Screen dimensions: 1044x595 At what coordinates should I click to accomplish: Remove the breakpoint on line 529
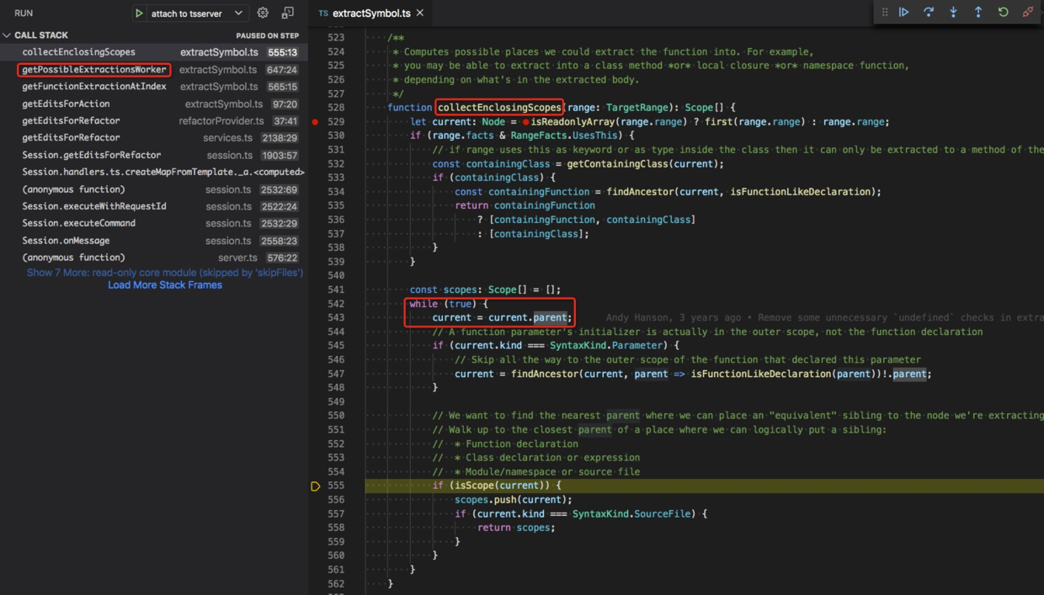[315, 121]
